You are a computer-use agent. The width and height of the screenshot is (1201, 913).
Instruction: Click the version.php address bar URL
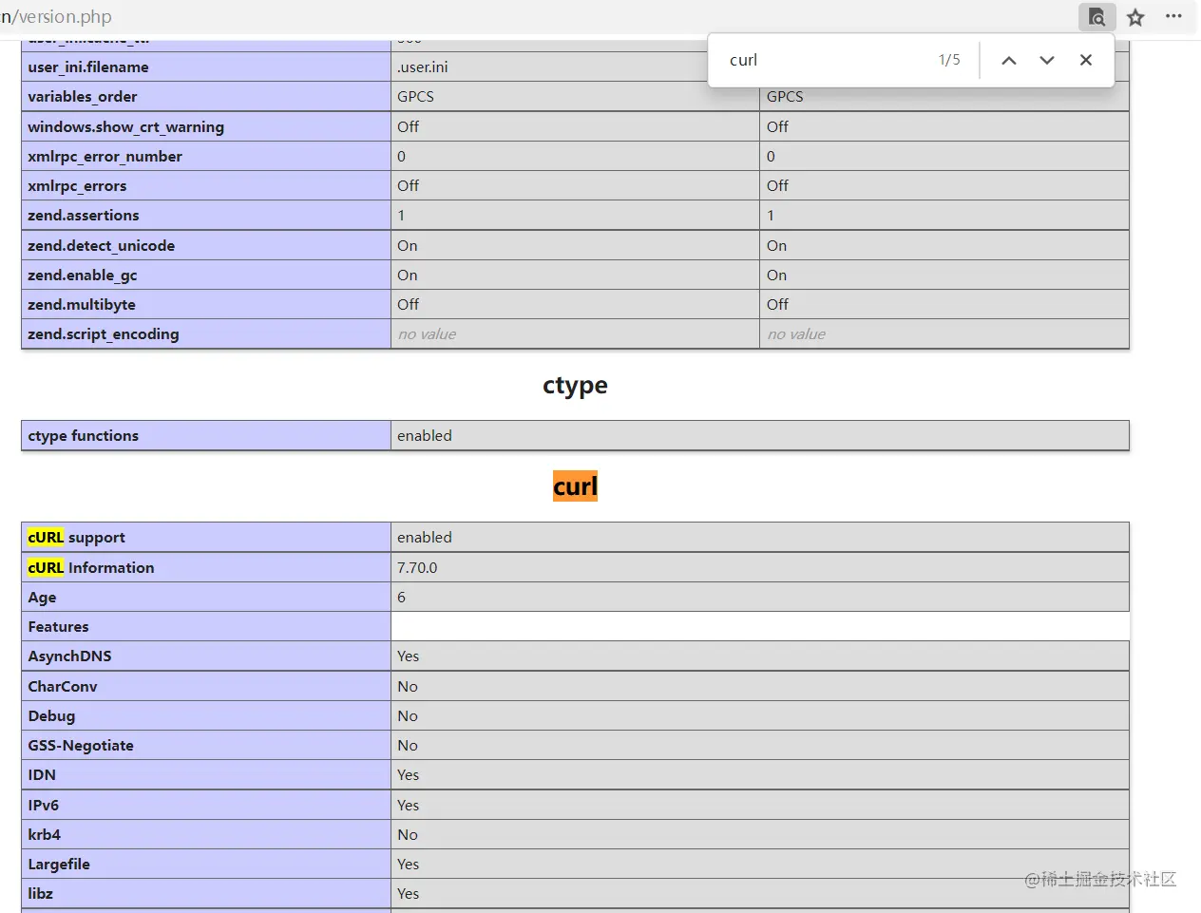[x=57, y=17]
